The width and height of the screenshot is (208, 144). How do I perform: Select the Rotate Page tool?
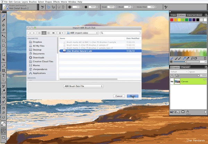click(3, 117)
